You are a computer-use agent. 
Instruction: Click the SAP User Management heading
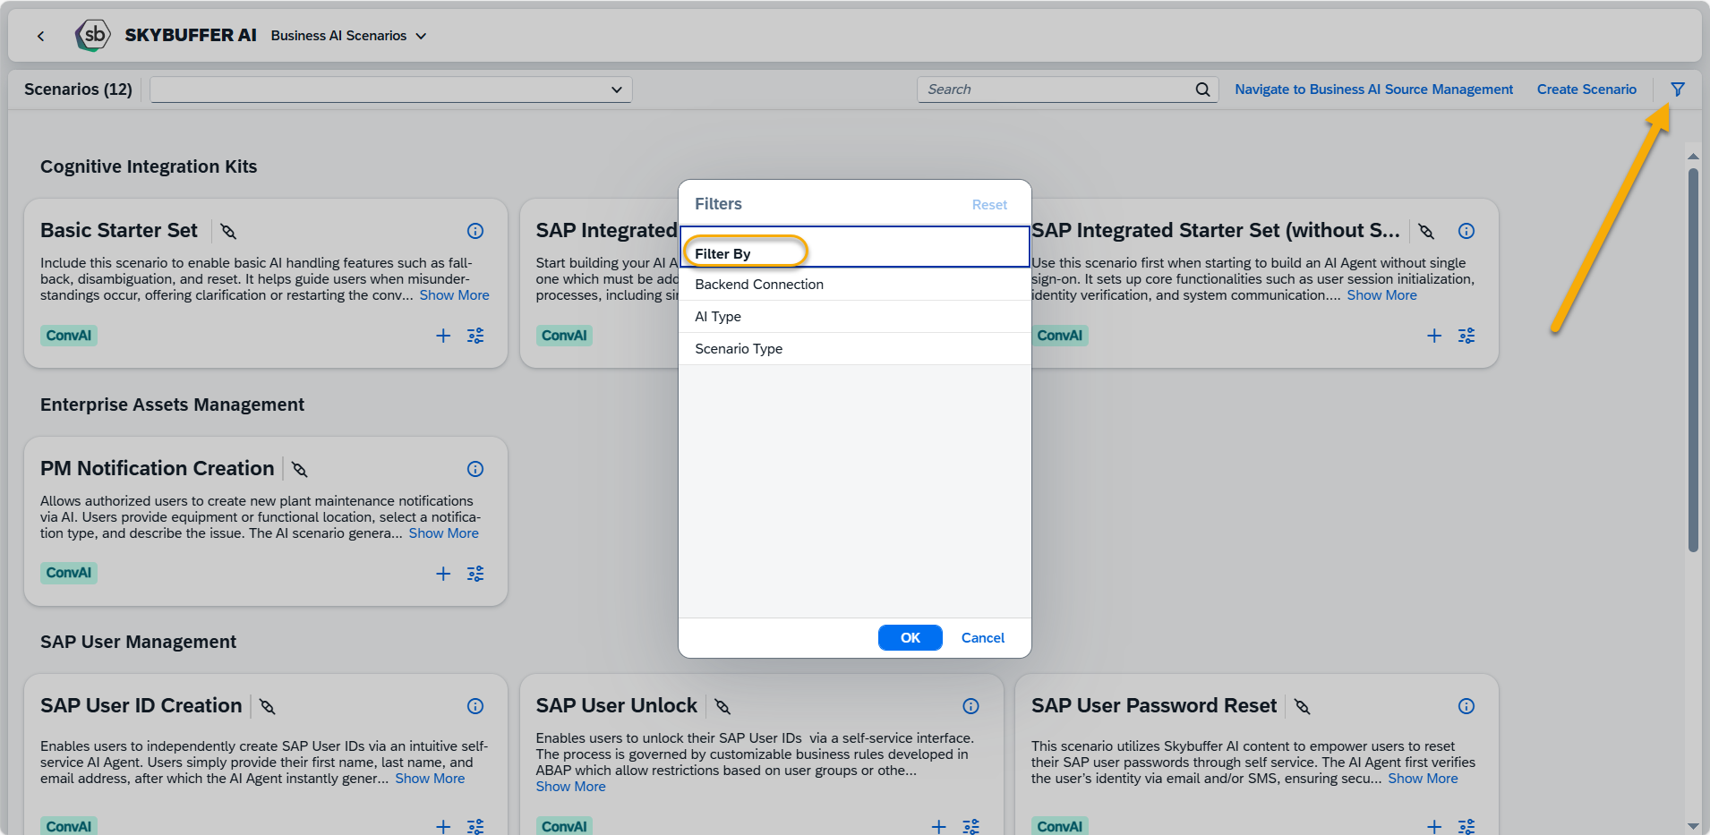coord(138,642)
